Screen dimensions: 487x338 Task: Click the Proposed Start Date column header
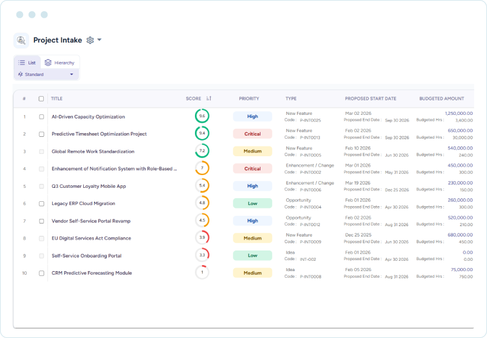click(x=370, y=98)
